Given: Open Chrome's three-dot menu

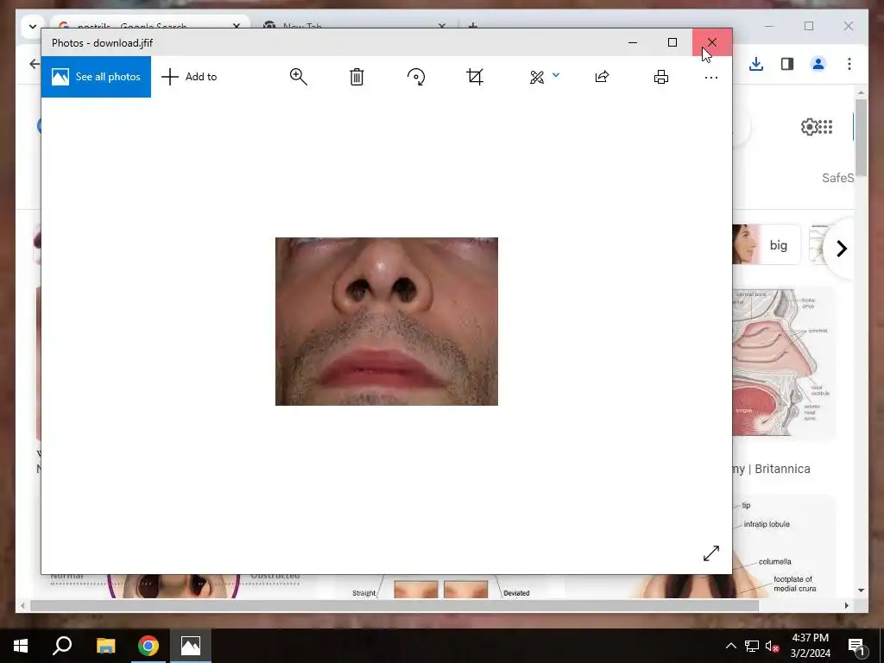Looking at the screenshot, I should click(x=849, y=64).
